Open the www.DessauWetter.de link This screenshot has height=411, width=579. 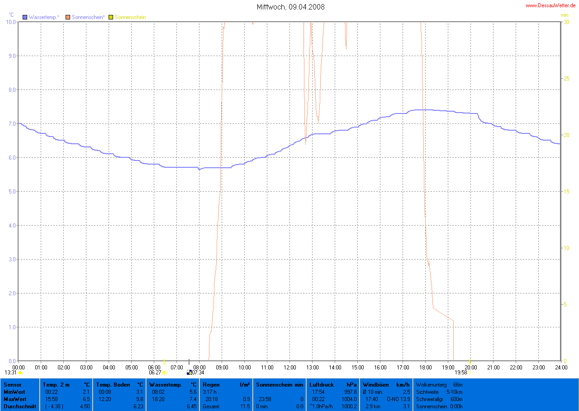click(x=550, y=5)
